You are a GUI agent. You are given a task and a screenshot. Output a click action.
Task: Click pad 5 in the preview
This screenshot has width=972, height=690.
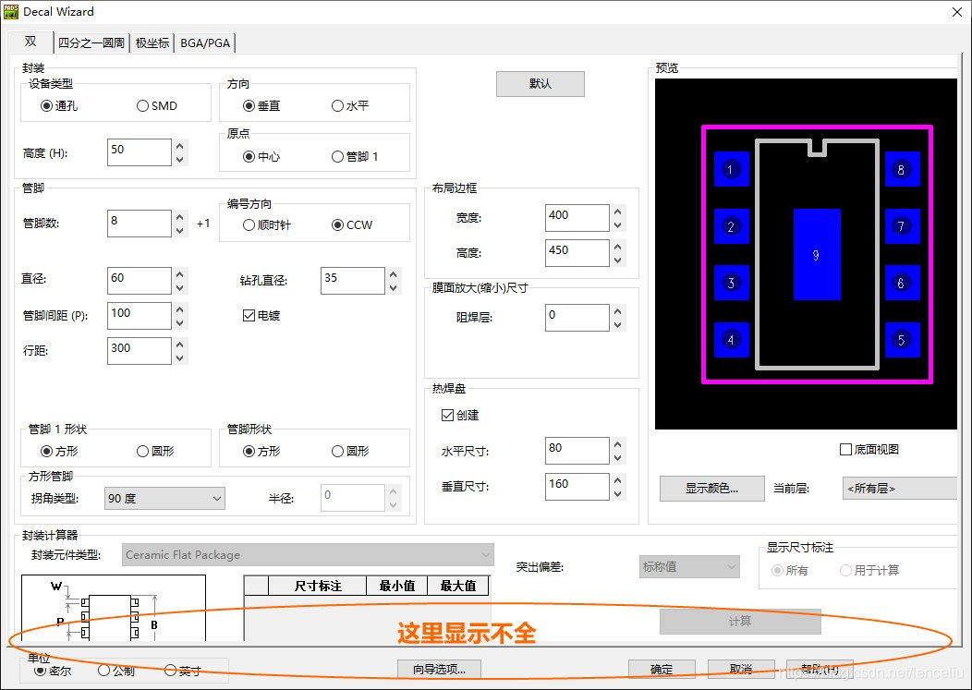tap(902, 340)
